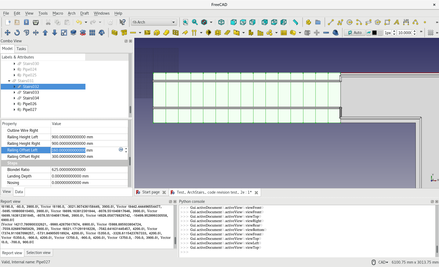Toggle Draft construction mode button
439x267 pixels.
368,33
